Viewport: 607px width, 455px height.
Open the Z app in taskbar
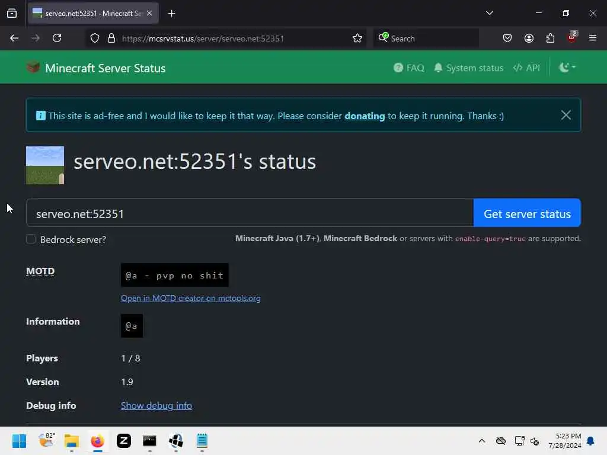(124, 441)
